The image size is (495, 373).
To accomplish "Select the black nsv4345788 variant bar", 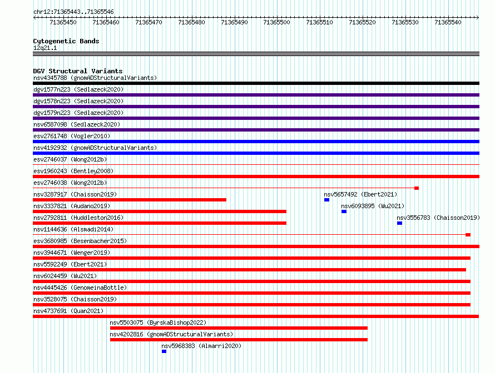I will coord(256,83).
